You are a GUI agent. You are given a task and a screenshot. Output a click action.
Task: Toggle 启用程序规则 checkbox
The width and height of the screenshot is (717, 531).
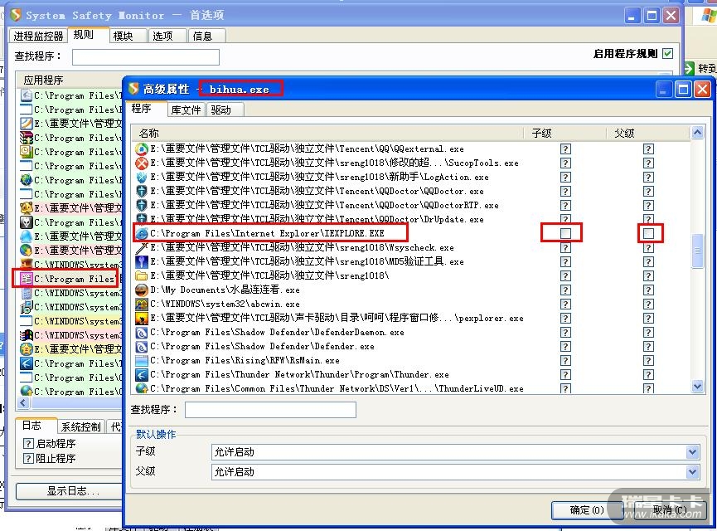[x=667, y=54]
